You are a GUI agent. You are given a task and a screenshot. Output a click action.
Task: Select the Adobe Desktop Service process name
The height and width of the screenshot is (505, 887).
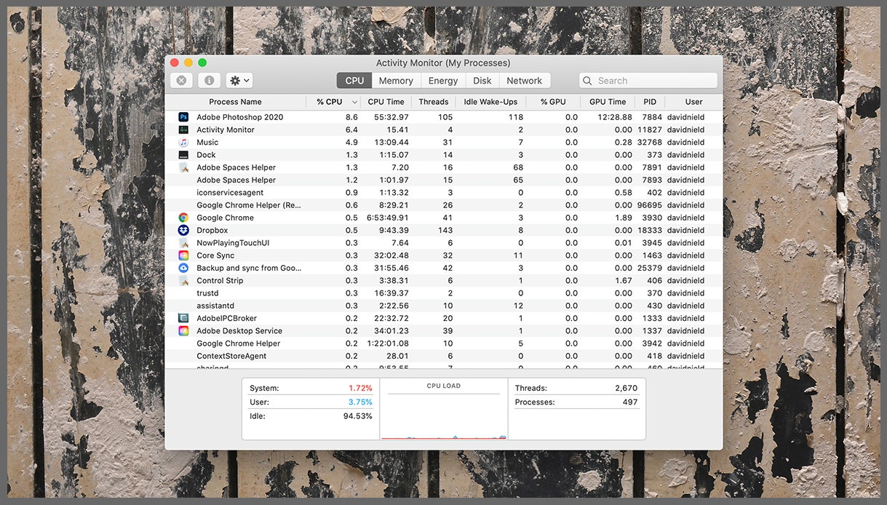[239, 331]
